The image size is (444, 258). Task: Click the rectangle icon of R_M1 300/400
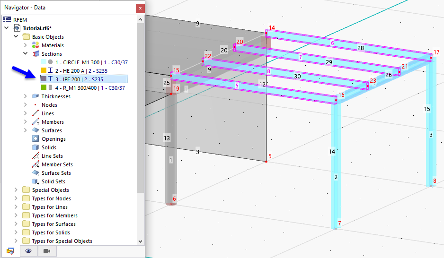[50, 87]
